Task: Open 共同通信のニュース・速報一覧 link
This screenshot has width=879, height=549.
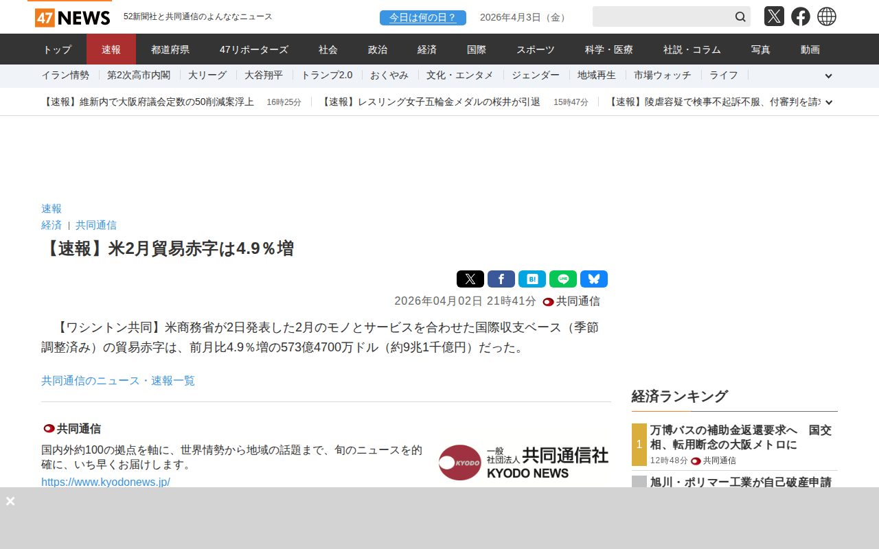Action: point(118,381)
